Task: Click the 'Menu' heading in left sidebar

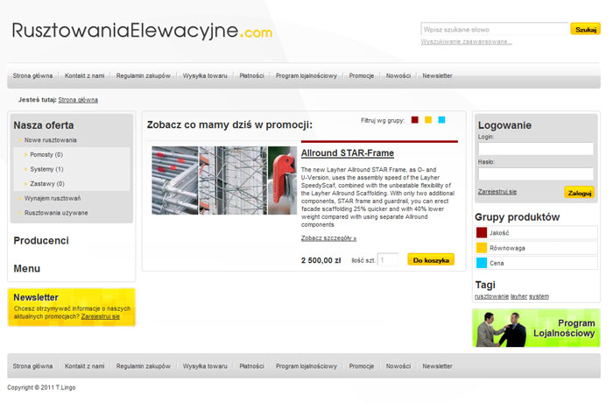Action: [26, 269]
